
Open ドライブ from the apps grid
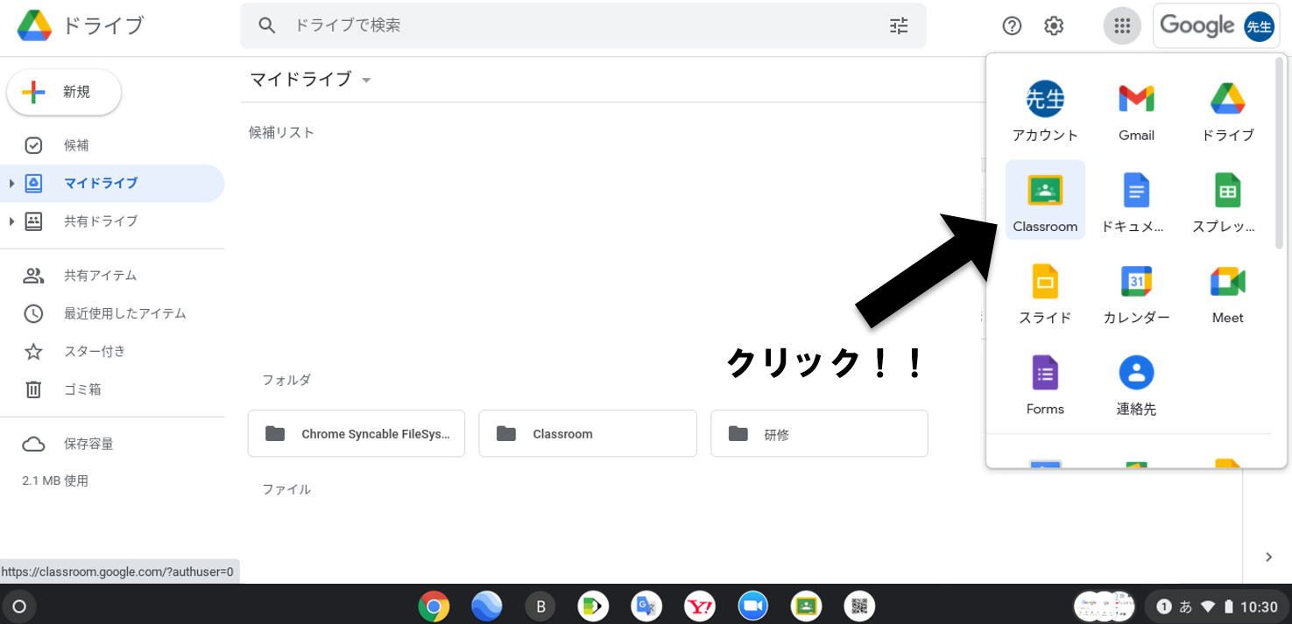1227,109
